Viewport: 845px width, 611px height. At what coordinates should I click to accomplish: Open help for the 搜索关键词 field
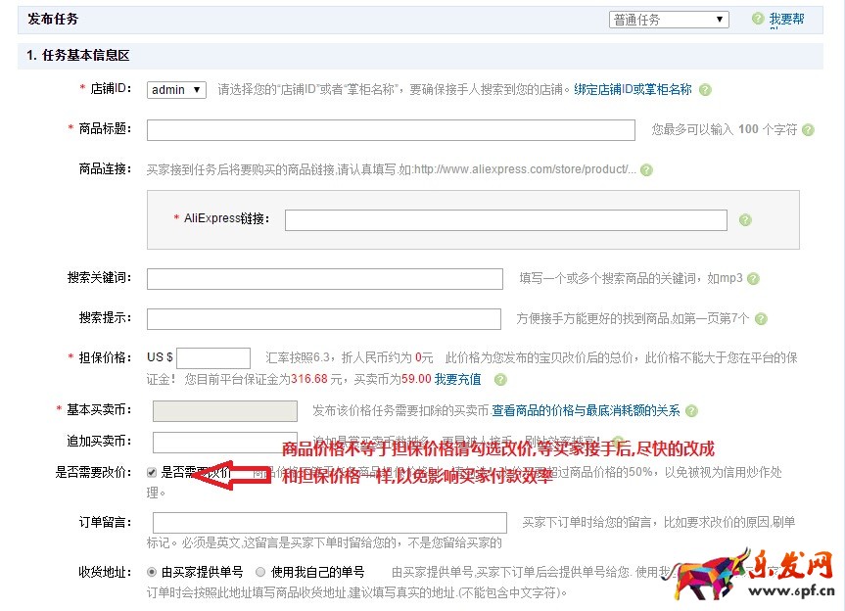point(751,278)
